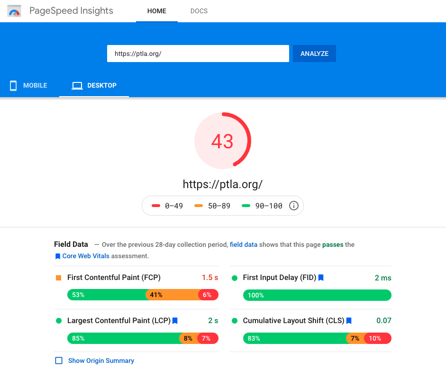
Task: Click the 2 ms FID value
Action: click(383, 278)
